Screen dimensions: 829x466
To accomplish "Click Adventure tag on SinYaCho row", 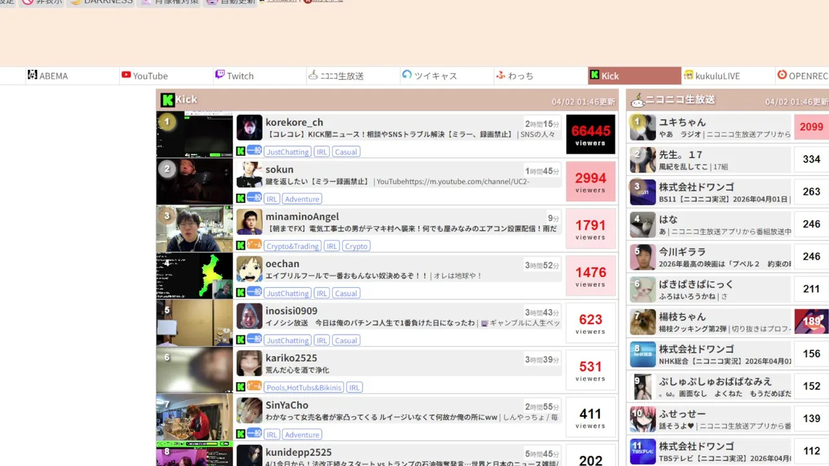I will coord(302,435).
